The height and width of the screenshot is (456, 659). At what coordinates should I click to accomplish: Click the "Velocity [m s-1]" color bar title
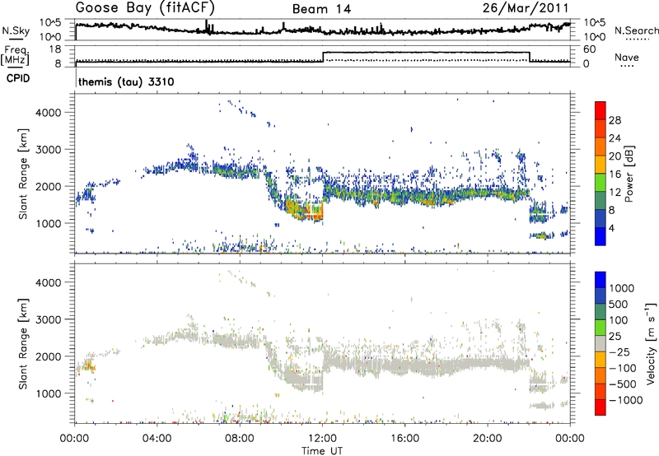[651, 343]
